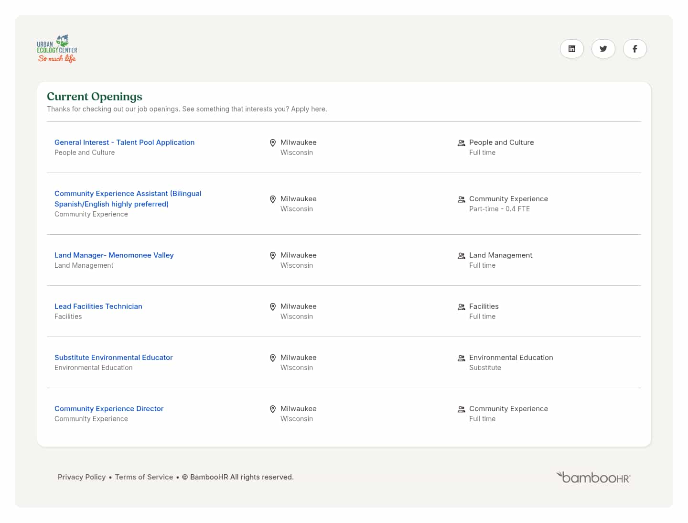Click location pin in Land Manager row
The width and height of the screenshot is (688, 523).
(x=273, y=256)
